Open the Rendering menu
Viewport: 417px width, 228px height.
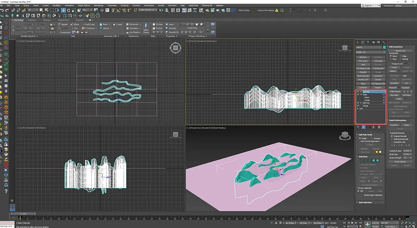click(x=99, y=6)
